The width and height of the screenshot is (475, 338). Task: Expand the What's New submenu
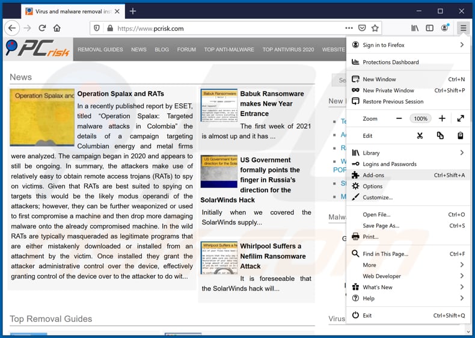click(408, 287)
